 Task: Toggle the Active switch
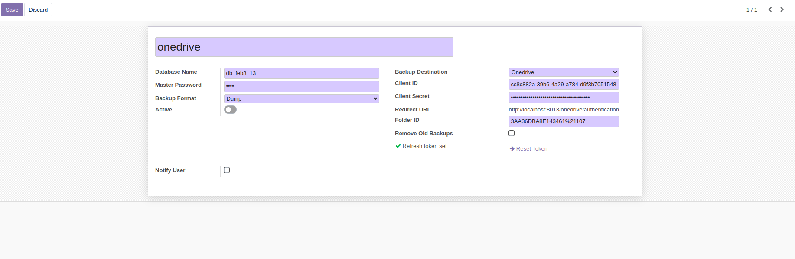[230, 110]
